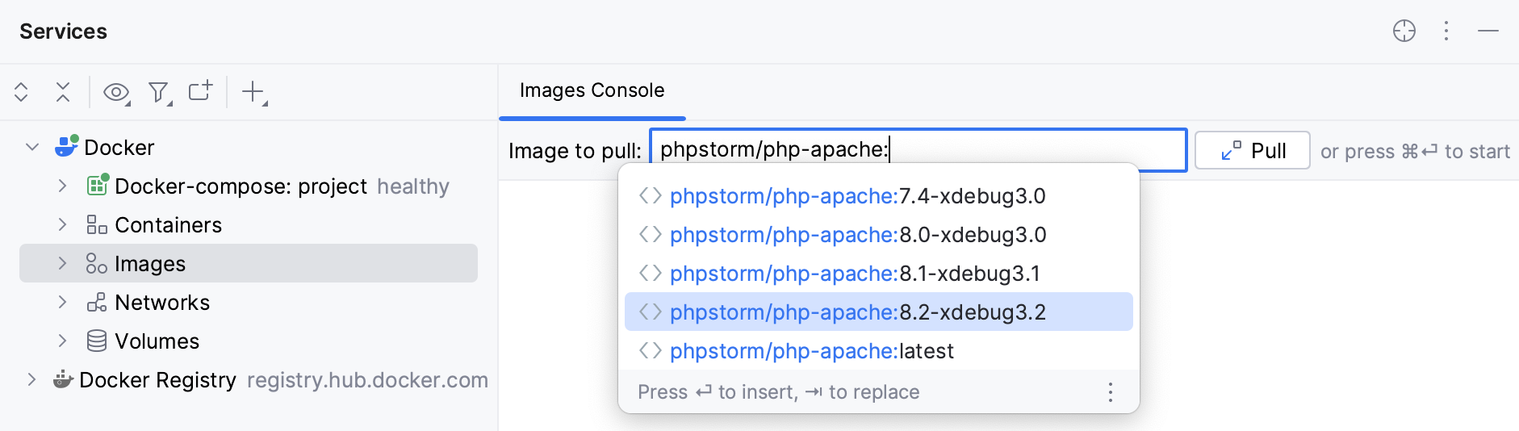Viewport: 1519px width, 431px height.
Task: Open the View Options eye icon
Action: (116, 92)
